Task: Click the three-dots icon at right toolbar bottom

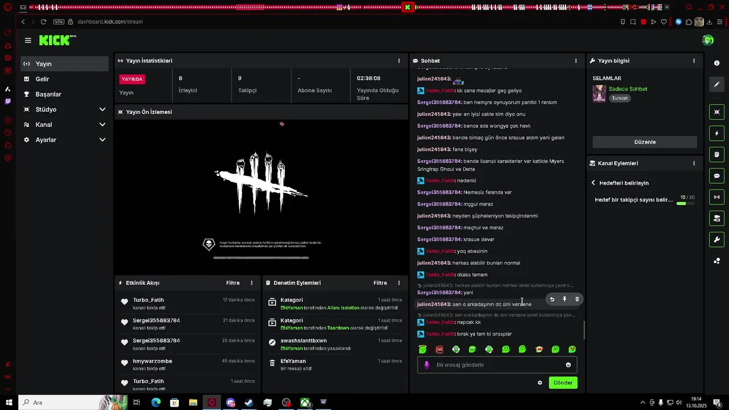Action: pyautogui.click(x=717, y=261)
